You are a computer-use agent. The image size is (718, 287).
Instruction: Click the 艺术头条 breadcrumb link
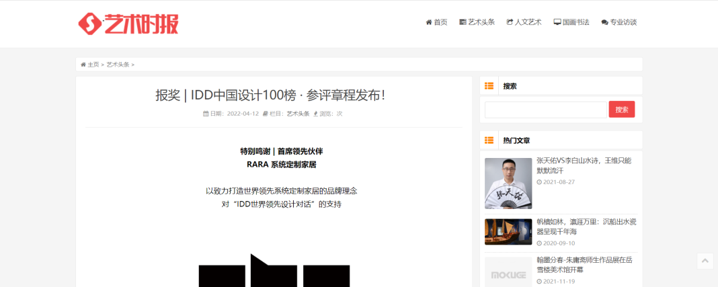118,65
